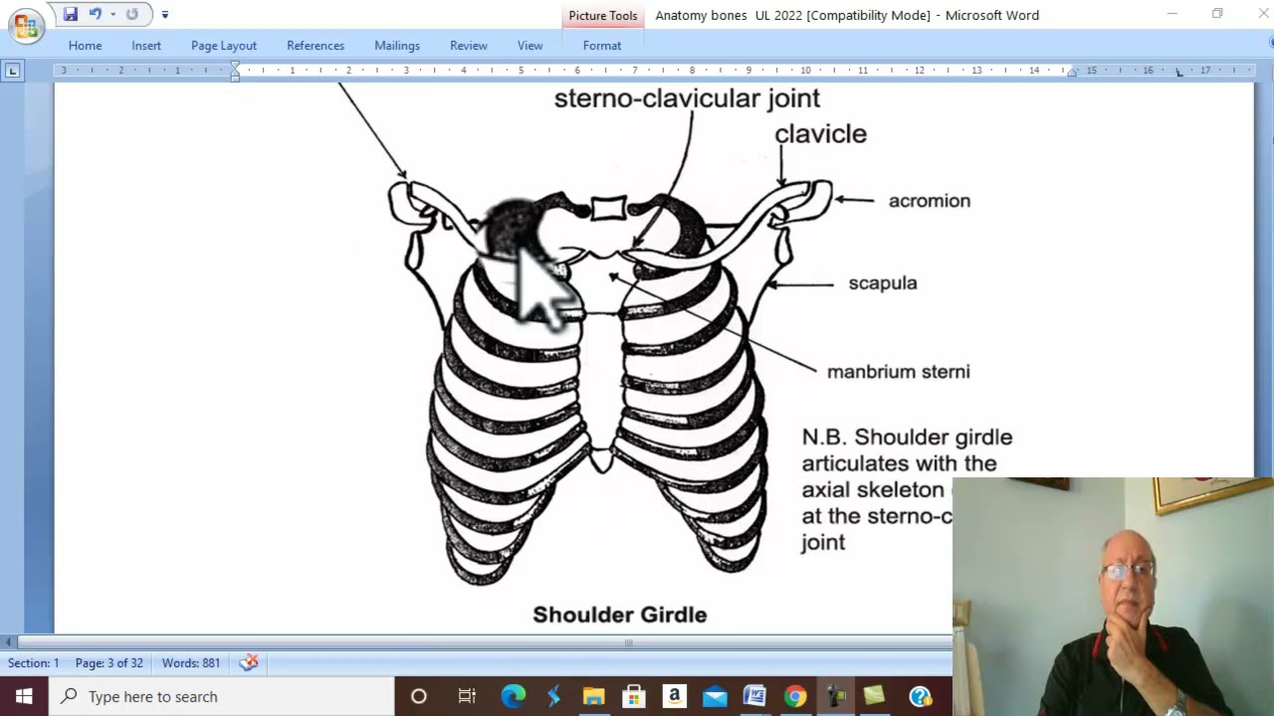The height and width of the screenshot is (716, 1274).
Task: Click the Page: 3 of 32 status
Action: tap(109, 663)
